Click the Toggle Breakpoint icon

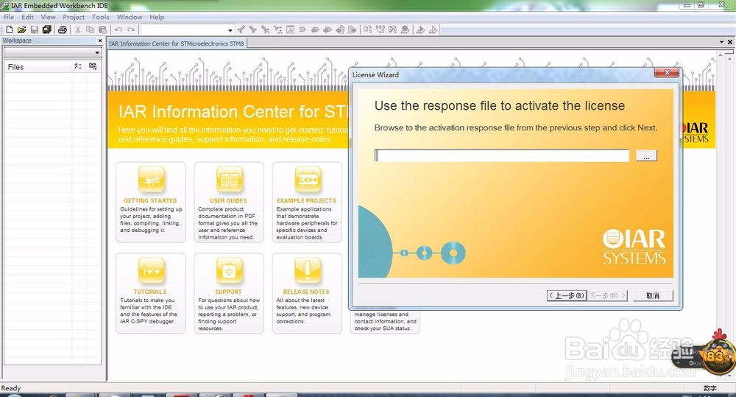click(405, 29)
